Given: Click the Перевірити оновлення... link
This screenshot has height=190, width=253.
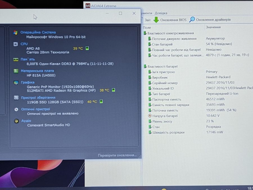Looking at the screenshot, I should pyautogui.click(x=117, y=155).
